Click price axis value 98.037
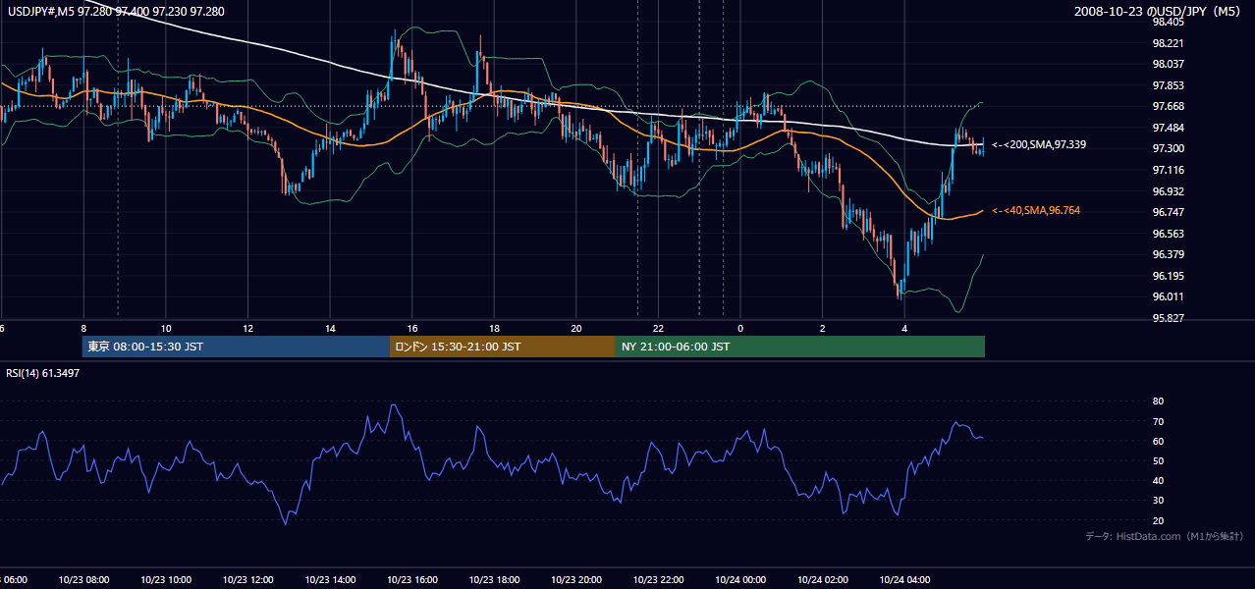 coord(1168,64)
